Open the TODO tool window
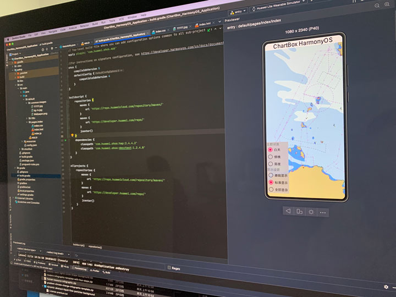Viewport: 396px width, 297px height. 28,261
